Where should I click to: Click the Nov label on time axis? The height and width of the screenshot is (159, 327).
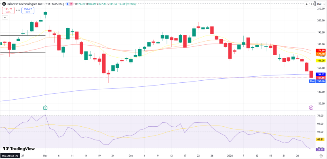[45, 156]
